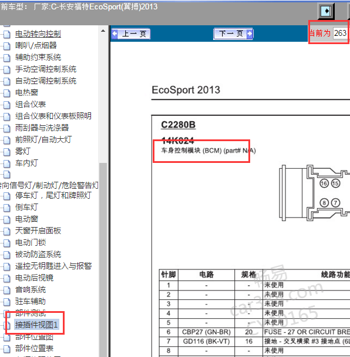Click the C2280B connector heading
The image size is (350, 357).
pos(178,125)
